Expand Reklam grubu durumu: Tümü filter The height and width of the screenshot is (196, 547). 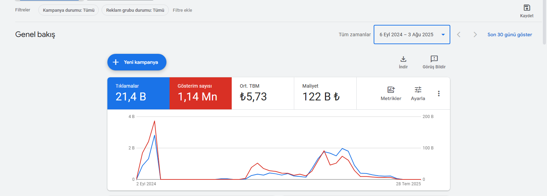pyautogui.click(x=135, y=10)
